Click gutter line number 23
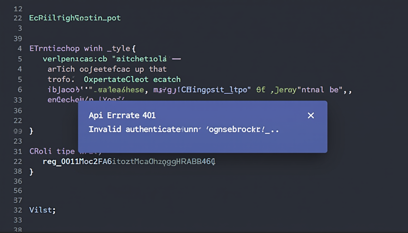Image resolution: width=408 pixels, height=233 pixels. [x=18, y=141]
